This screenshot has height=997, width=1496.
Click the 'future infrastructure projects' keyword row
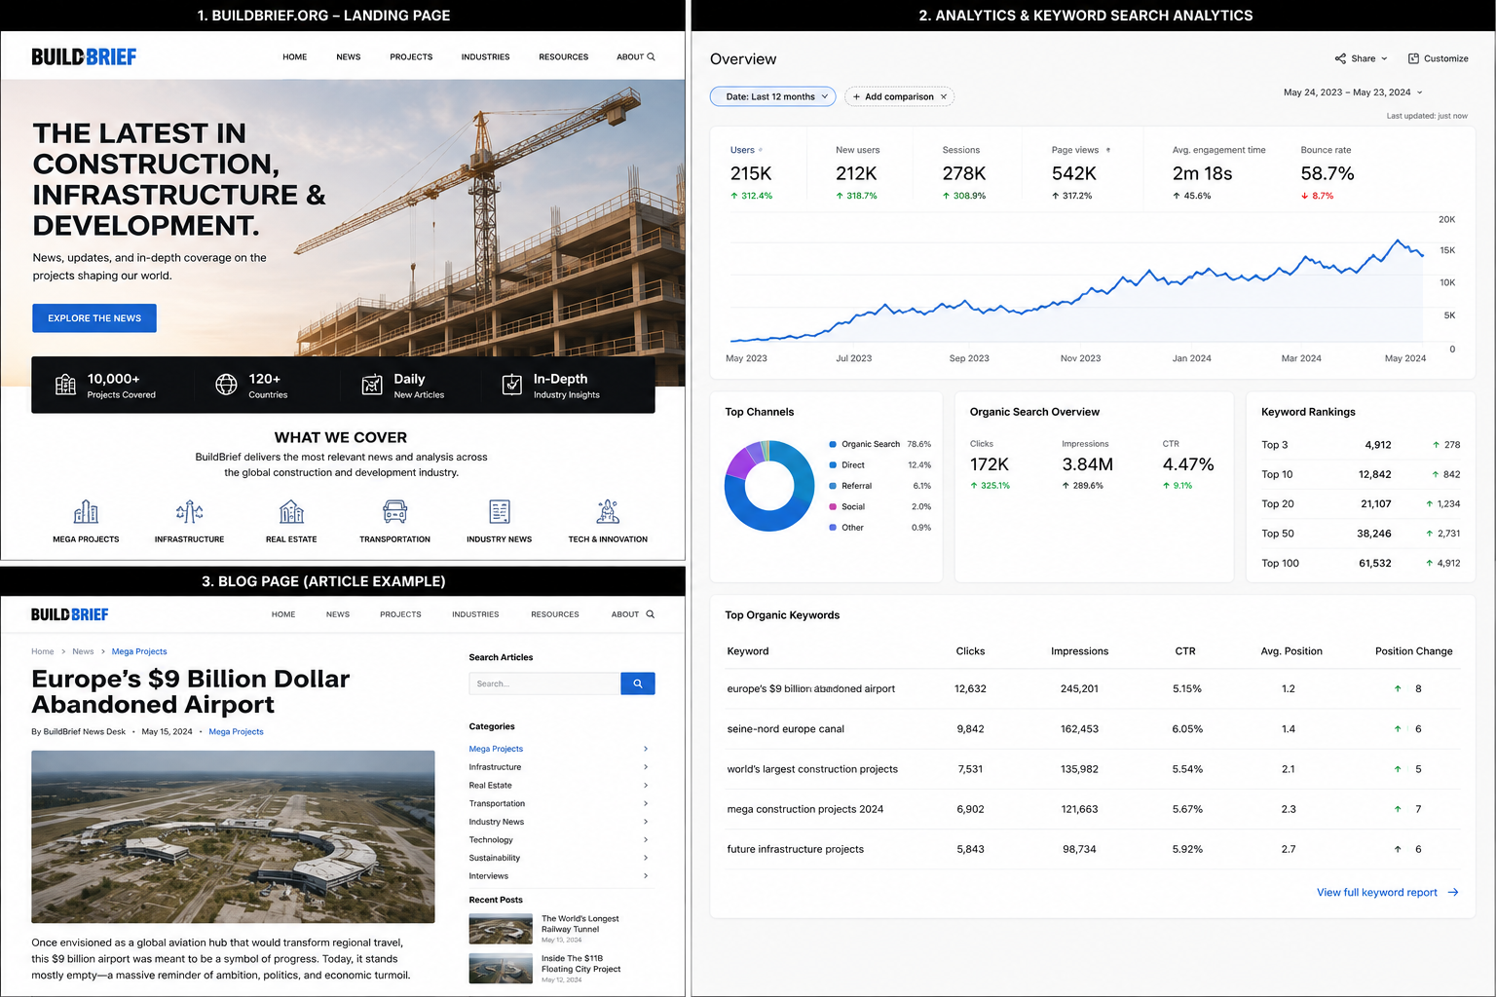(x=1093, y=849)
